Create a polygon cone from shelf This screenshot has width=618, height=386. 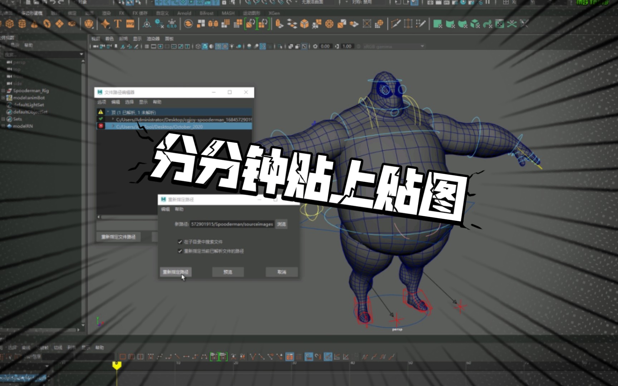tap(34, 24)
